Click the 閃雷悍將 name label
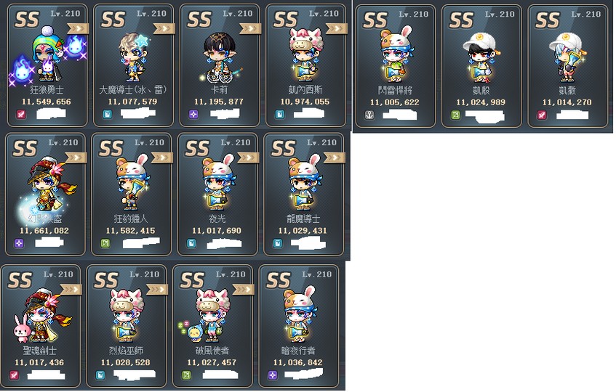The width and height of the screenshot is (616, 392). [395, 91]
